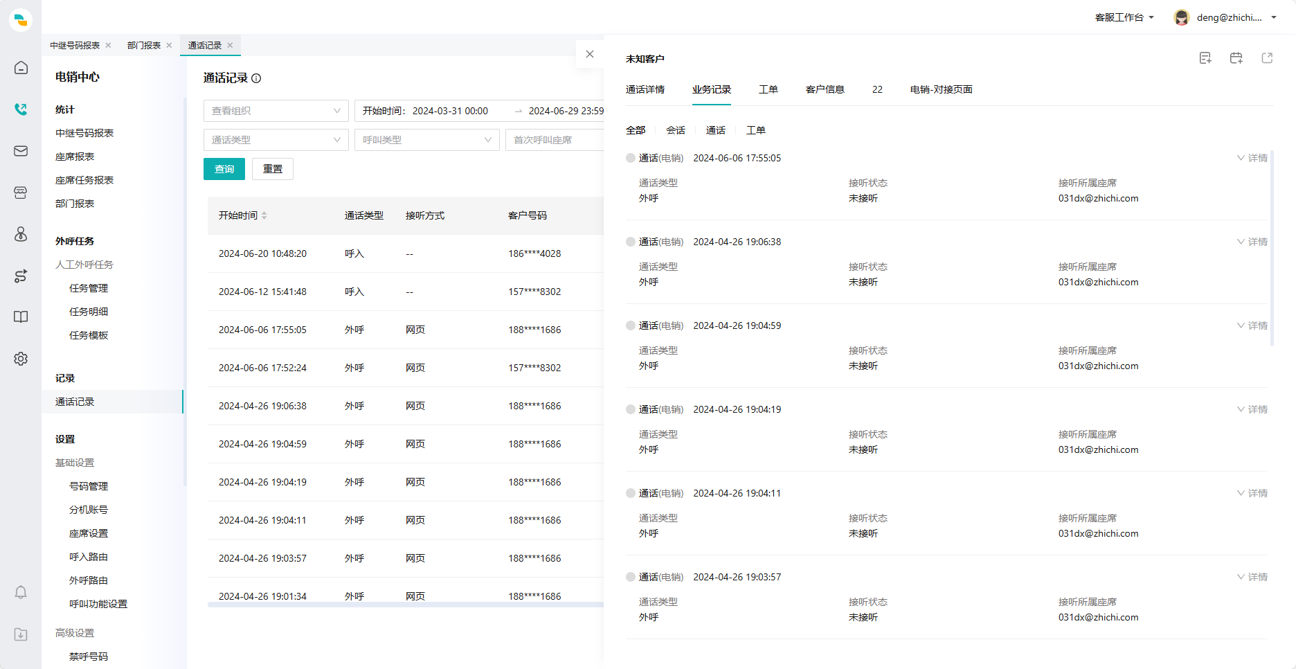Open 座席任务报表 in the sidebar menu
The width and height of the screenshot is (1296, 669).
[x=84, y=180]
